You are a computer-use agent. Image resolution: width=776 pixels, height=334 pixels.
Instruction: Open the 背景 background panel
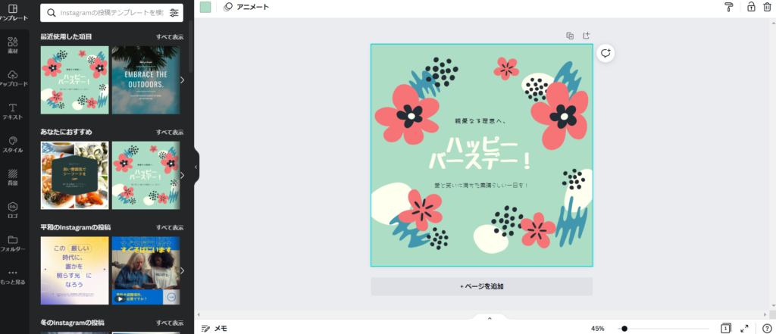[x=13, y=177]
